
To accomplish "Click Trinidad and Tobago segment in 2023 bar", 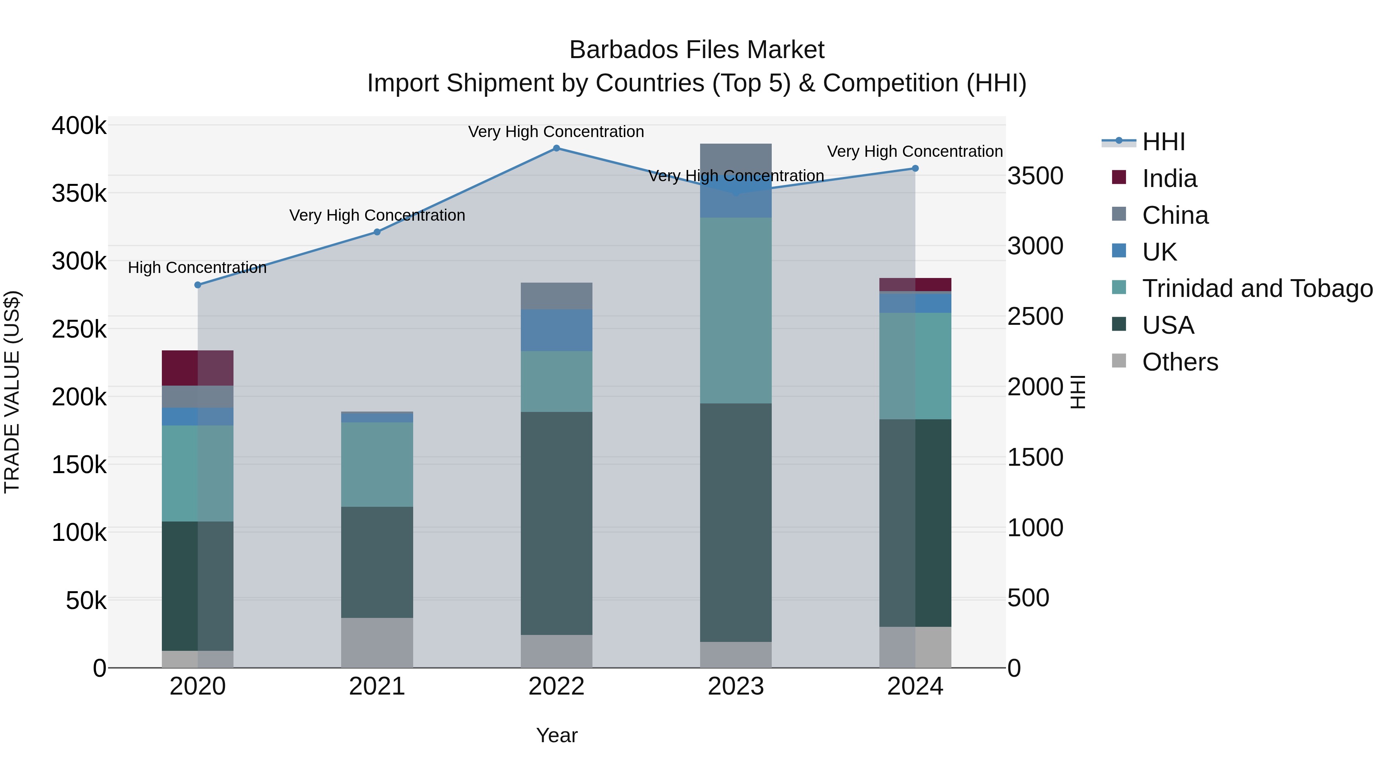I will [x=736, y=311].
